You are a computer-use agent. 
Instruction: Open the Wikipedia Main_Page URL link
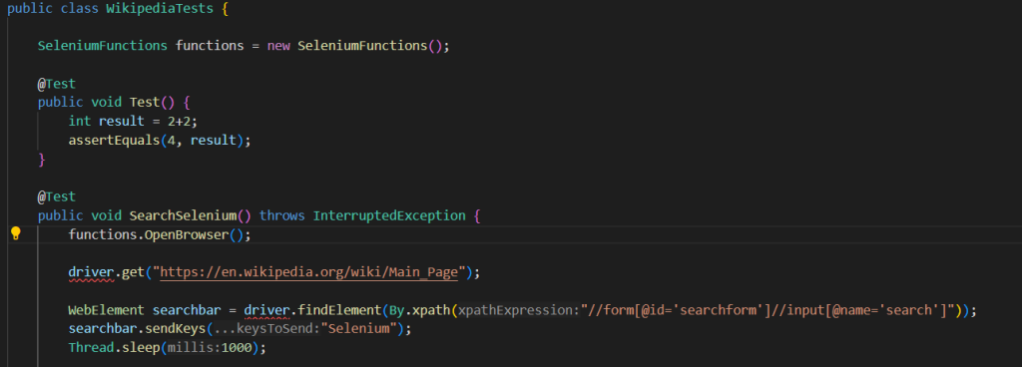pyautogui.click(x=310, y=272)
